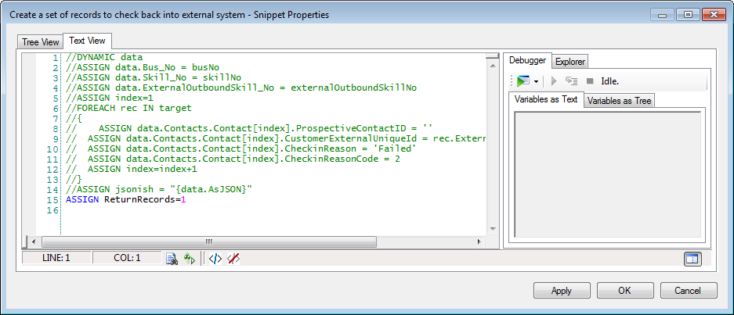The width and height of the screenshot is (734, 315).
Task: Open the Explorer tab
Action: coord(569,61)
